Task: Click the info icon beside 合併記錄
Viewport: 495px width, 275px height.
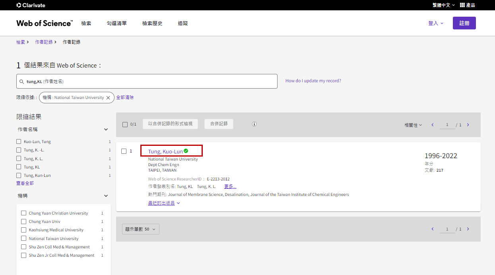Action: pyautogui.click(x=254, y=124)
